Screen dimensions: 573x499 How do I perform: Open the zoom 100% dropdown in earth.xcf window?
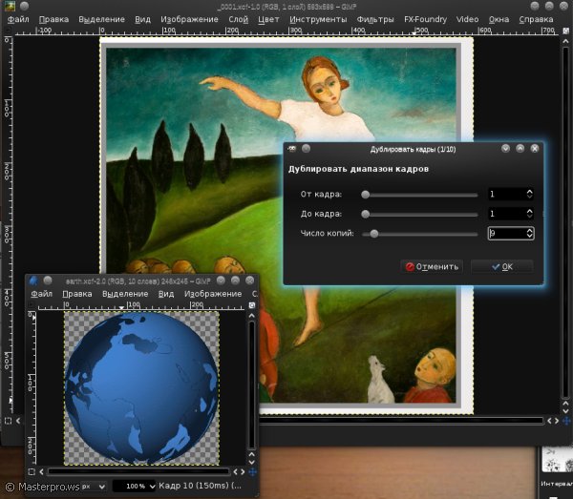(x=135, y=487)
